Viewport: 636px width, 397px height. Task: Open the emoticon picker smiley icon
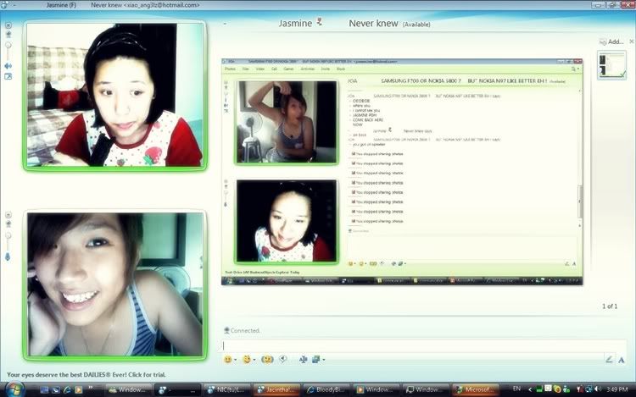228,360
